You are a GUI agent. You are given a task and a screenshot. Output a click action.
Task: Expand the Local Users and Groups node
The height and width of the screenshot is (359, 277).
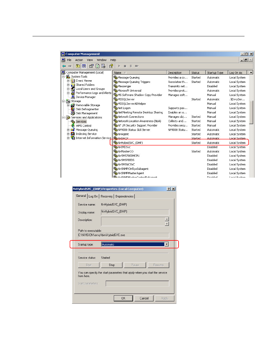click(x=68, y=89)
